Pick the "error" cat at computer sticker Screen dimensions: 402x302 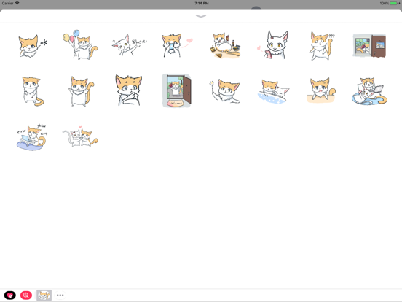pos(32,137)
